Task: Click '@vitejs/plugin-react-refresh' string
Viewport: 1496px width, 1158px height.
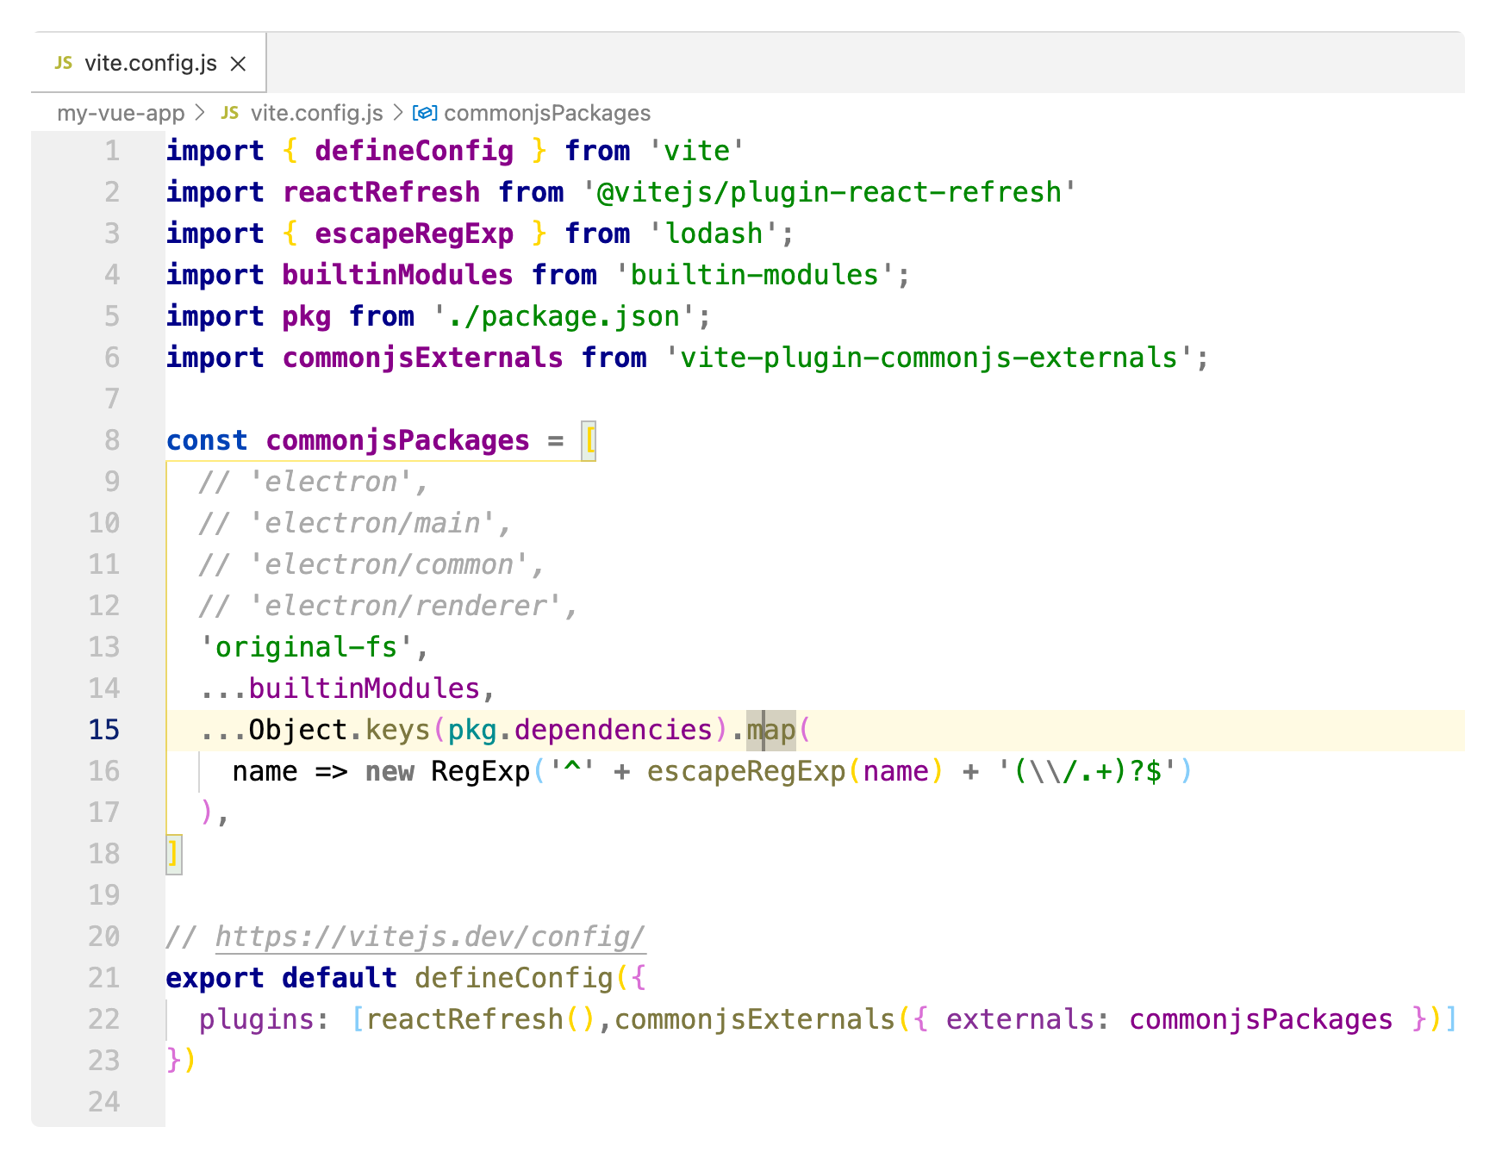Action: click(829, 192)
